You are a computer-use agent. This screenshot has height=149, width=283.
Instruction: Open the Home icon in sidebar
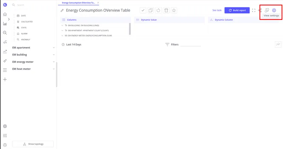(x=5, y=14)
